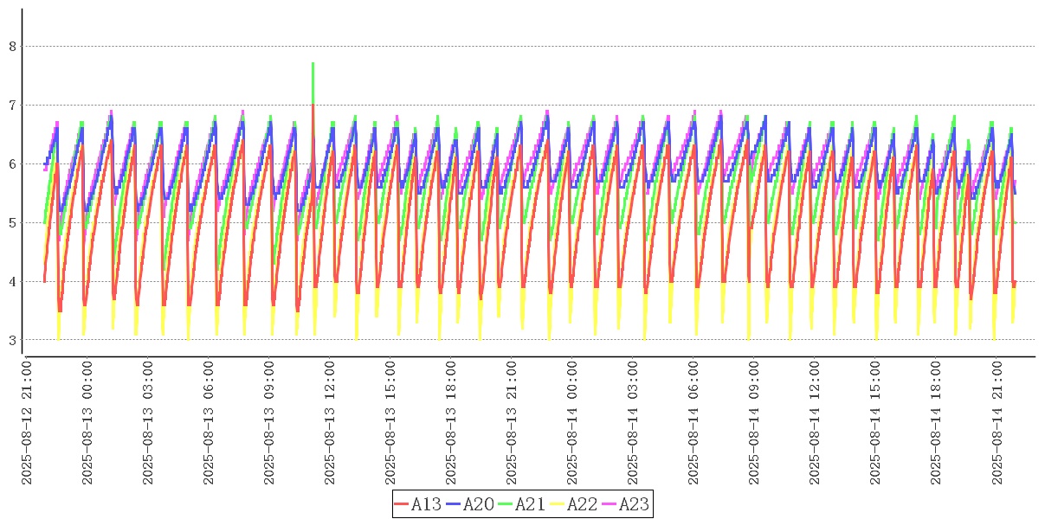Click the yellow A22 legend line swatch
1045x519 pixels.
tap(558, 503)
